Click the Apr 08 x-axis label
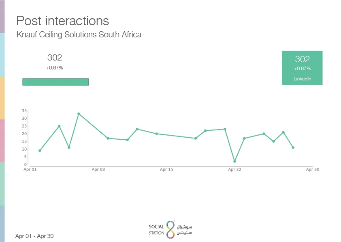Screen dimensions: 341x242 98,169
